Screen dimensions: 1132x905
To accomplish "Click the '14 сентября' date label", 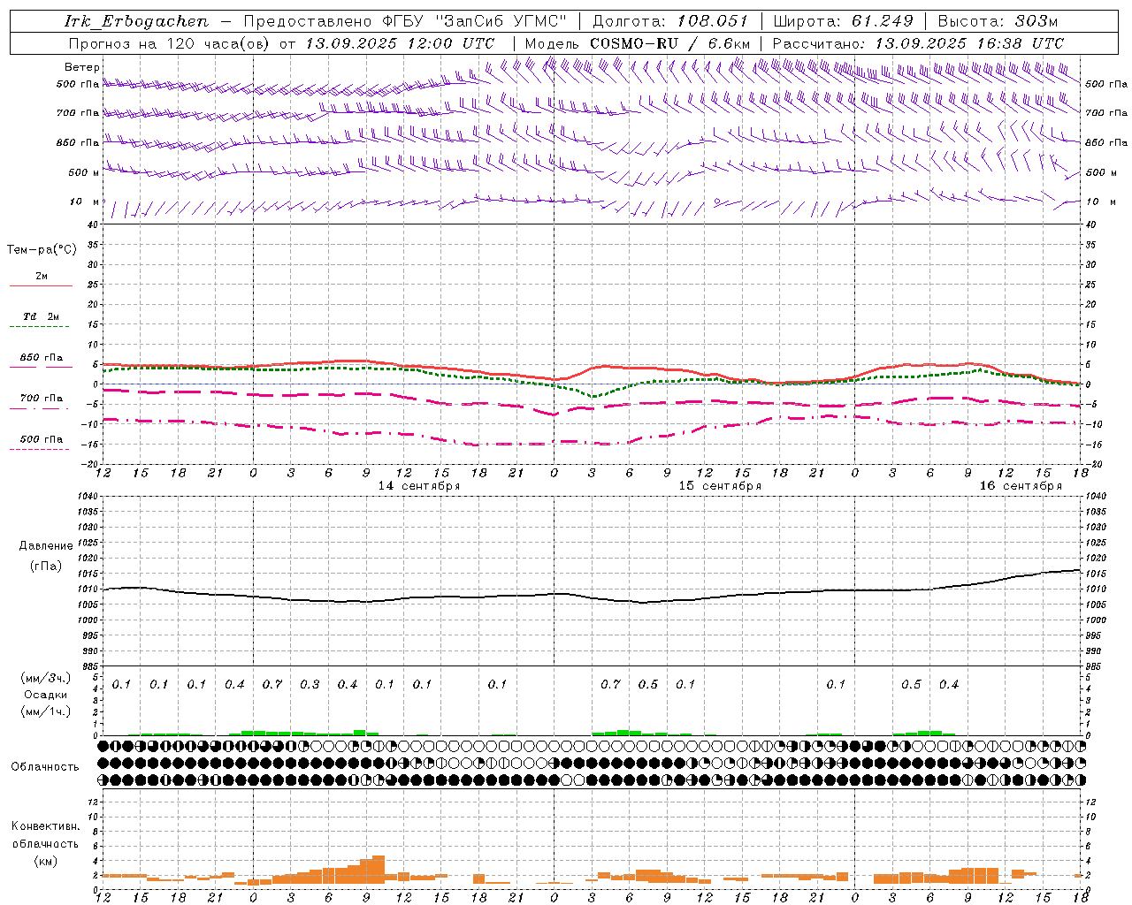I will [419, 486].
